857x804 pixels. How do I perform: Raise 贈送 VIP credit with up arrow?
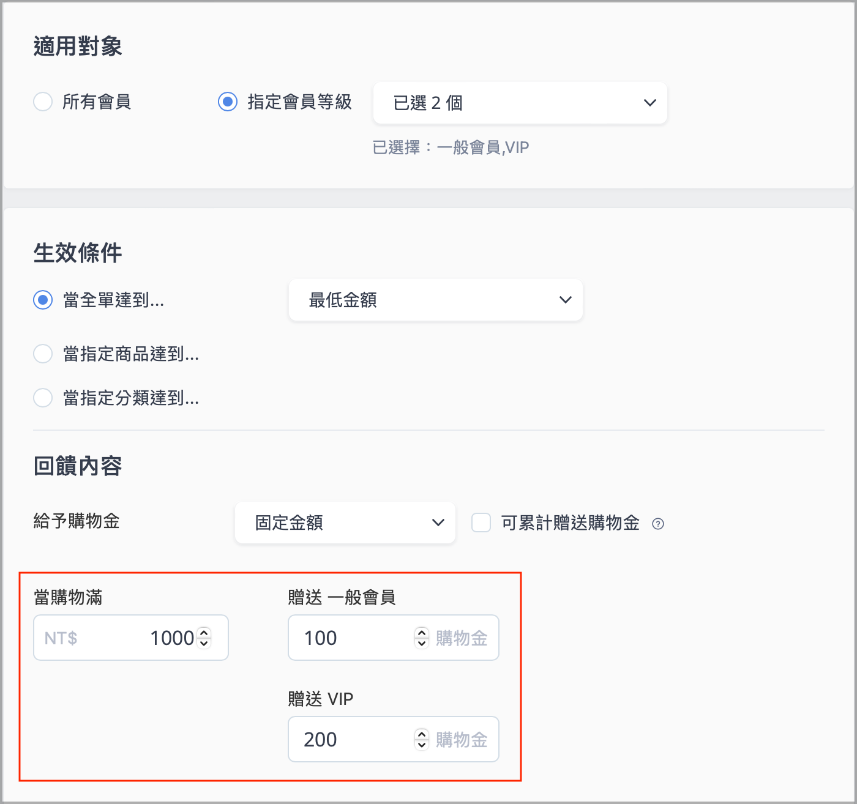point(422,734)
